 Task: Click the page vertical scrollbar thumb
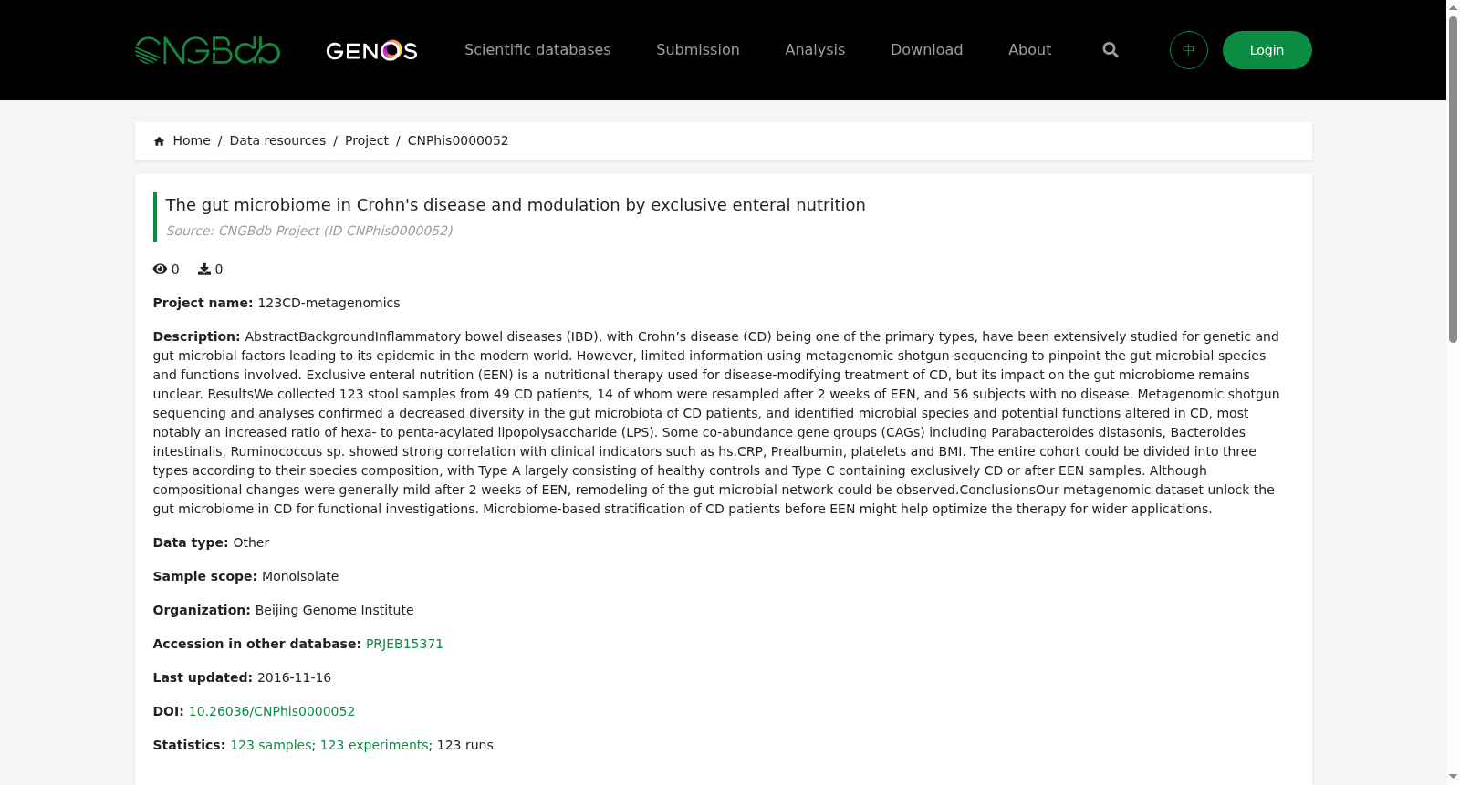(x=1454, y=178)
